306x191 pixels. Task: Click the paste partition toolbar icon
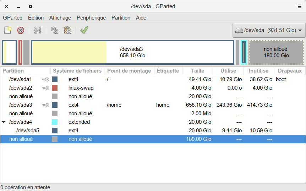[x=67, y=30]
